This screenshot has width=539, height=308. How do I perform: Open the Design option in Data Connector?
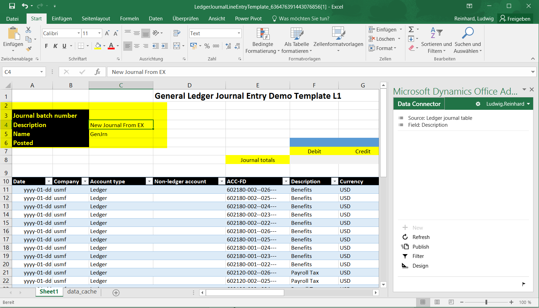point(420,266)
